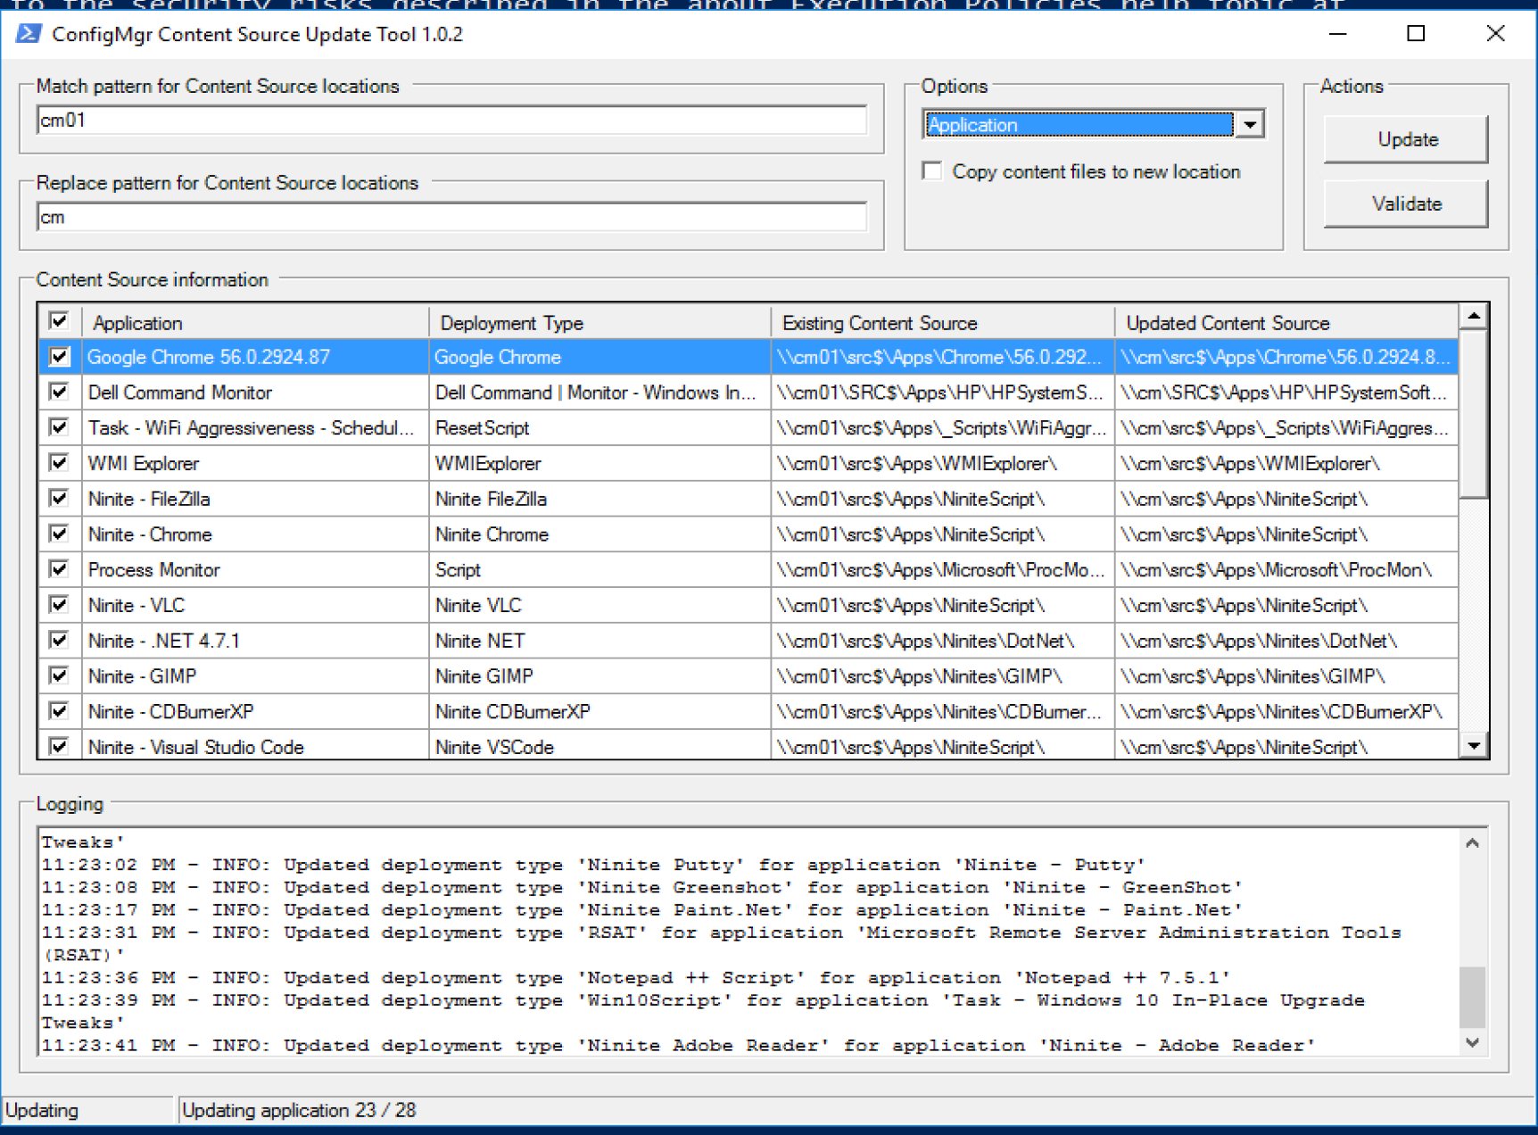Viewport: 1538px width, 1135px height.
Task: Uncheck the Ninite - Visual Studio Code row checkbox
Action: (x=59, y=746)
